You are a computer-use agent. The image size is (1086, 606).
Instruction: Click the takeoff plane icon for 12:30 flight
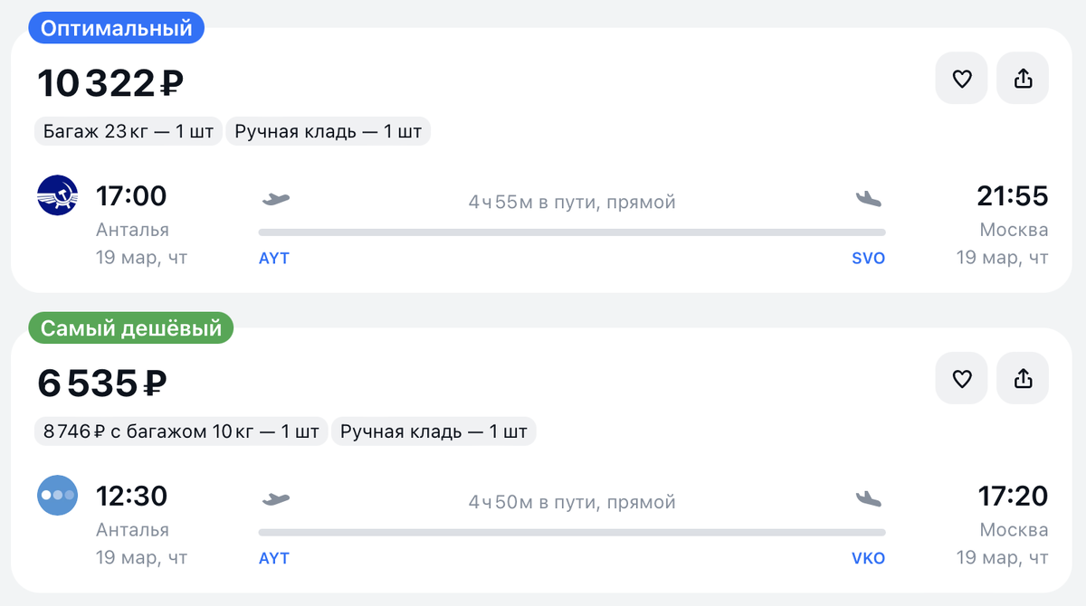(275, 498)
